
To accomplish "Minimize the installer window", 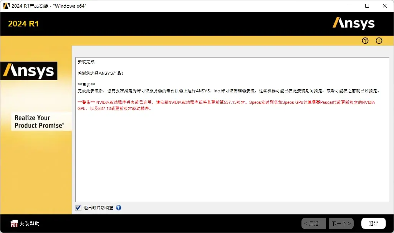I will point(349,6).
